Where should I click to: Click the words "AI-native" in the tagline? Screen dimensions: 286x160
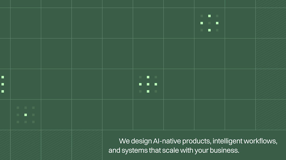coord(167,141)
